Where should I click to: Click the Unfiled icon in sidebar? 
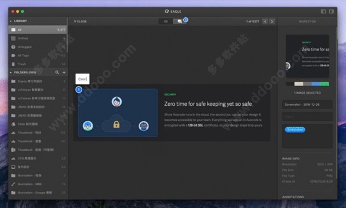coord(13,38)
